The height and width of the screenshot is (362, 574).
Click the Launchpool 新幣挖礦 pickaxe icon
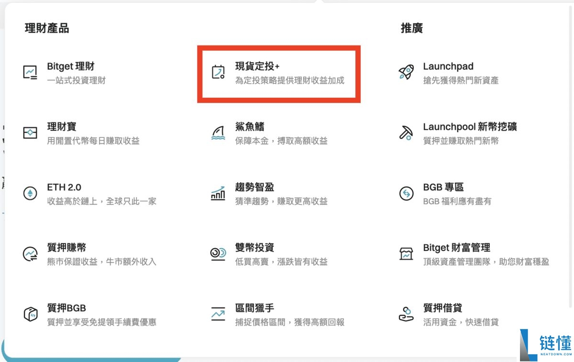406,134
